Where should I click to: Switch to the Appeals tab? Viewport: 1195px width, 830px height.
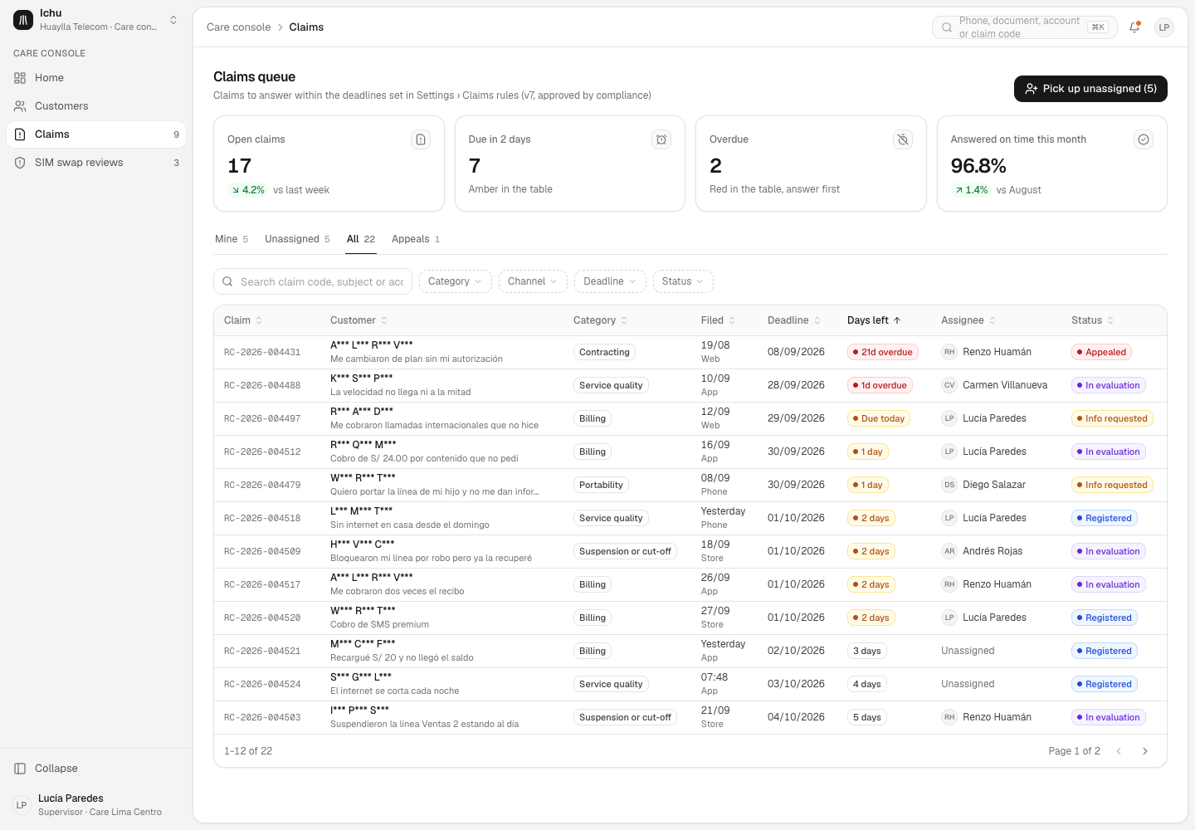416,239
